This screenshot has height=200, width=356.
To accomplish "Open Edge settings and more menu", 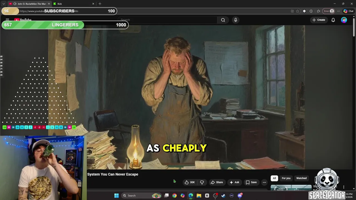I will pos(338,11).
